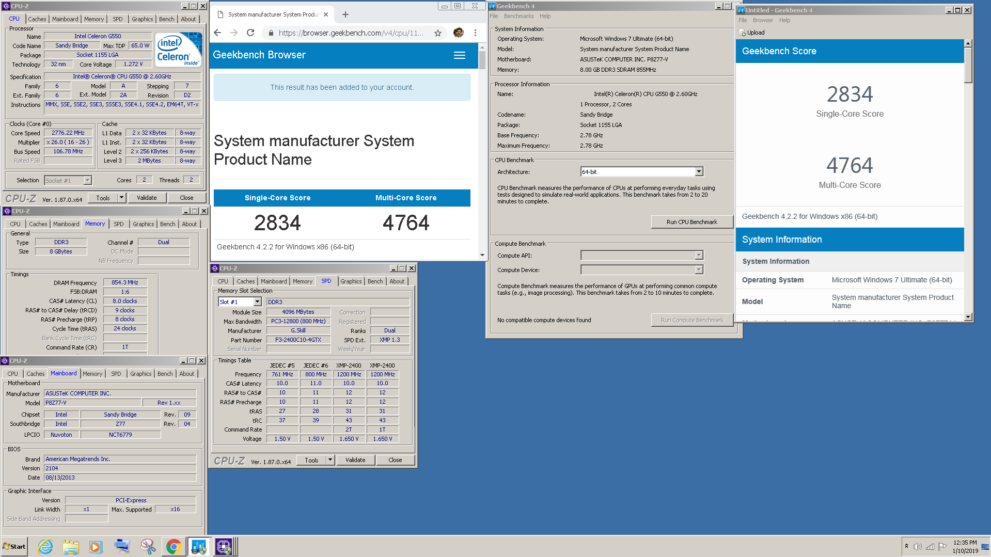Expand the Slot #1 memory slot dropdown
Image resolution: width=991 pixels, height=557 pixels.
257,302
